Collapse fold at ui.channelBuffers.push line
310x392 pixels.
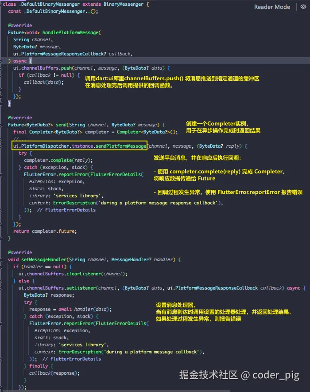1,68
